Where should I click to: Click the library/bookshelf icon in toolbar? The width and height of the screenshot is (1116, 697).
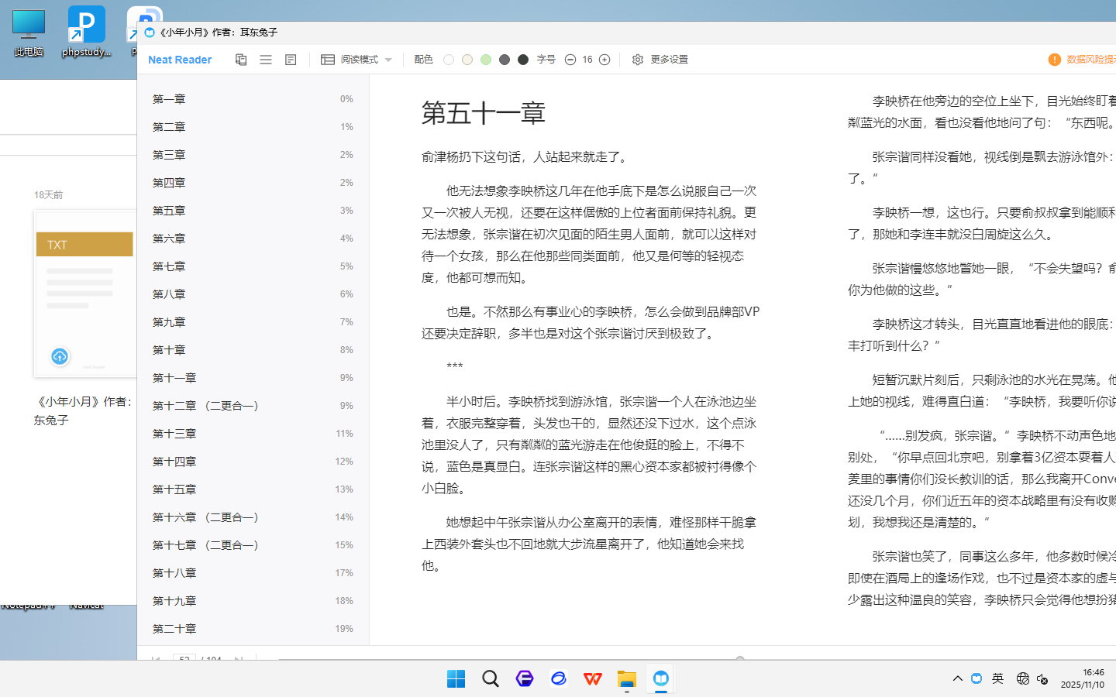point(241,60)
